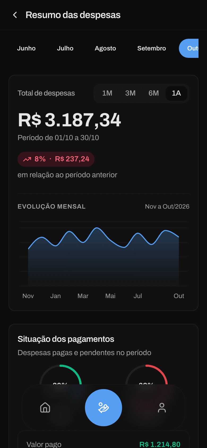Click the 'Situação dos pagamentos' heading
This screenshot has height=448, width=207.
66,339
